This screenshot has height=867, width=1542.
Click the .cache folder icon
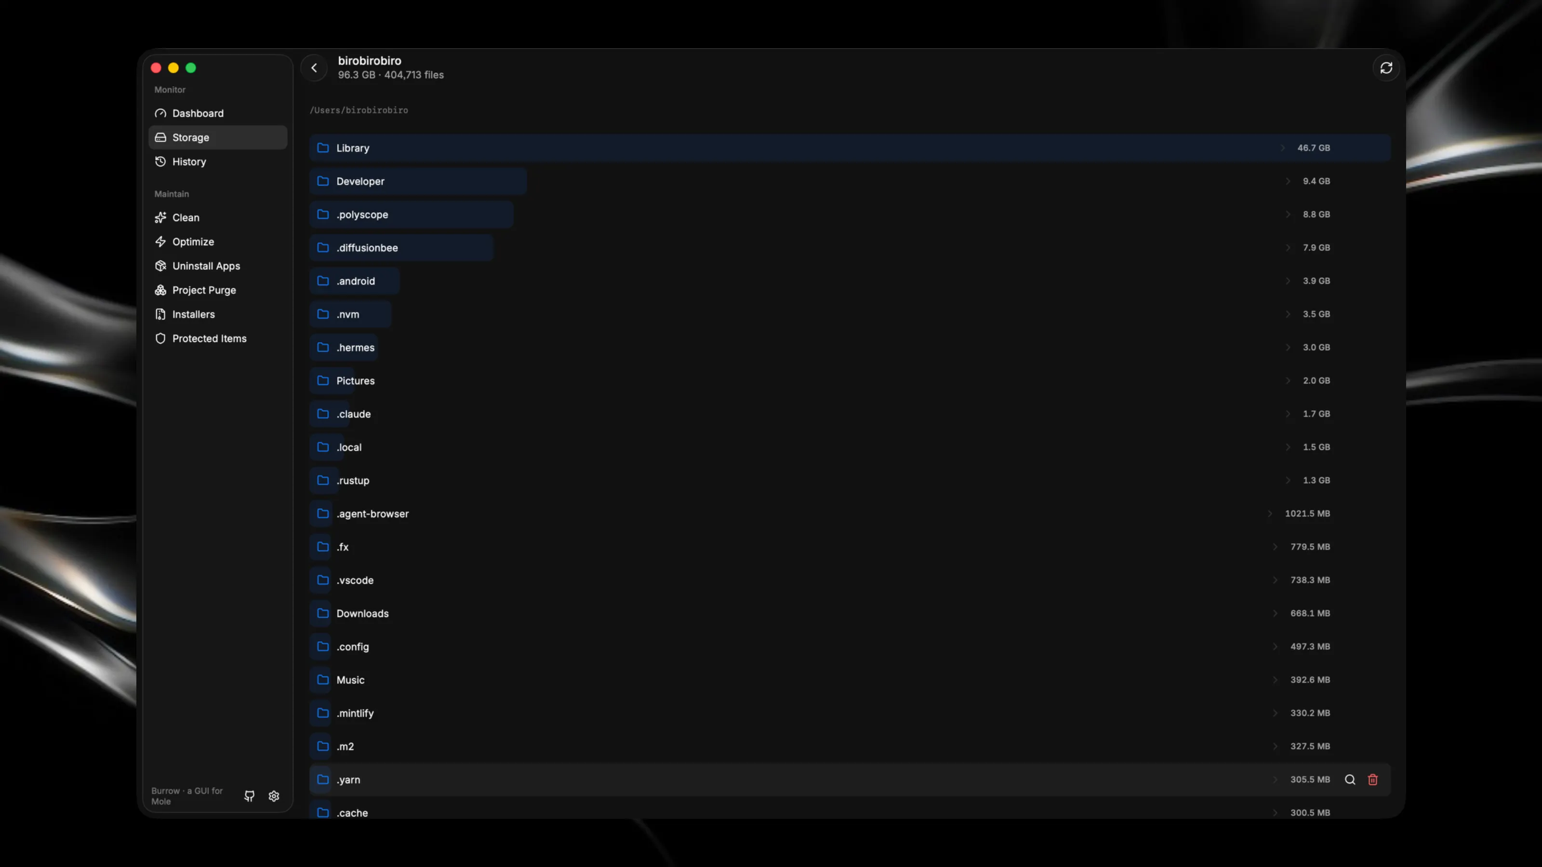pos(323,813)
